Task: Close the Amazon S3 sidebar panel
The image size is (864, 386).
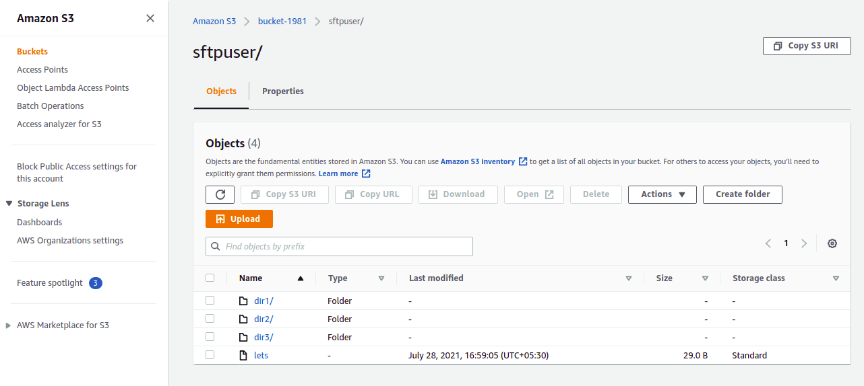Action: click(x=150, y=18)
